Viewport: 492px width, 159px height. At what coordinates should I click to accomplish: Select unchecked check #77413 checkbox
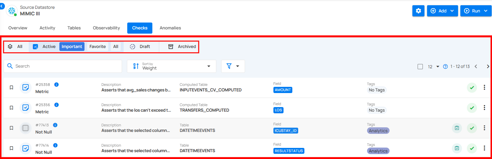pyautogui.click(x=25, y=128)
